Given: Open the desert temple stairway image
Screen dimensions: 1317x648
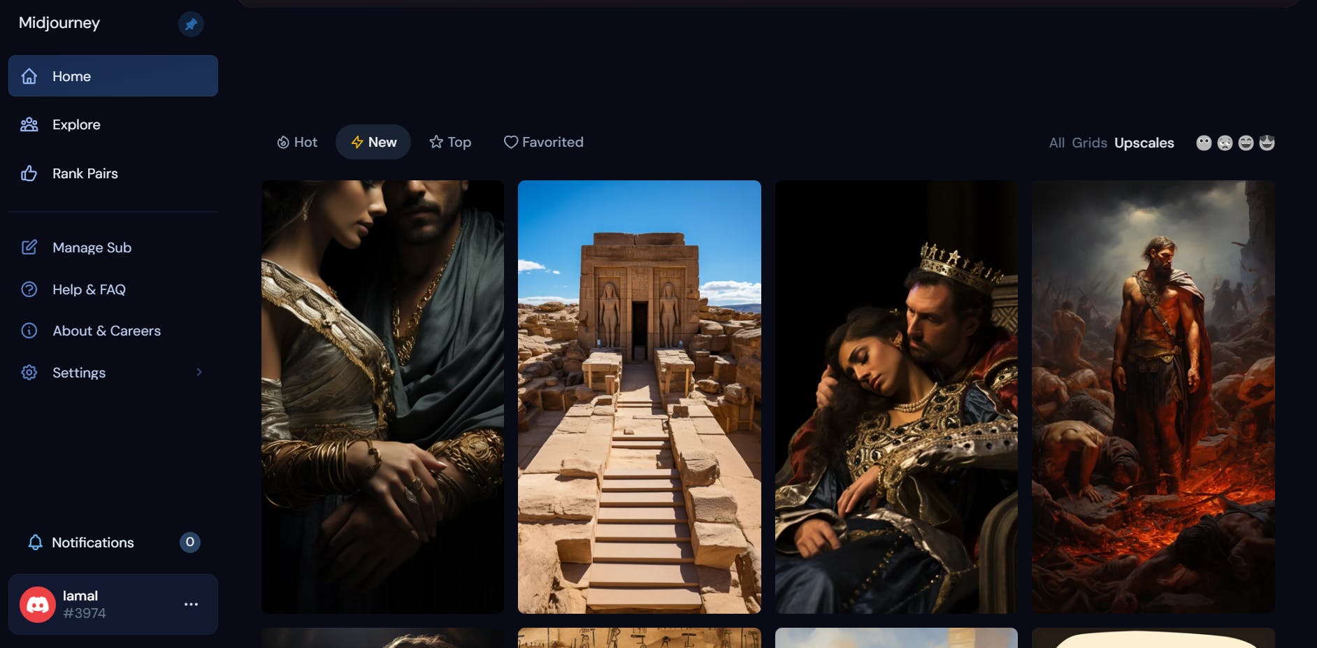Looking at the screenshot, I should (640, 397).
